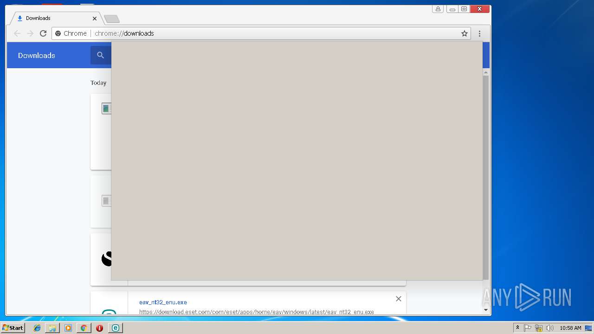The image size is (594, 334).
Task: Launch Internet Explorer from the taskbar
Action: pyautogui.click(x=37, y=328)
